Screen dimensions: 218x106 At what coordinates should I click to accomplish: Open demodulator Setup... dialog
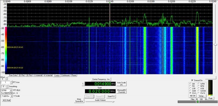tap(202, 96)
